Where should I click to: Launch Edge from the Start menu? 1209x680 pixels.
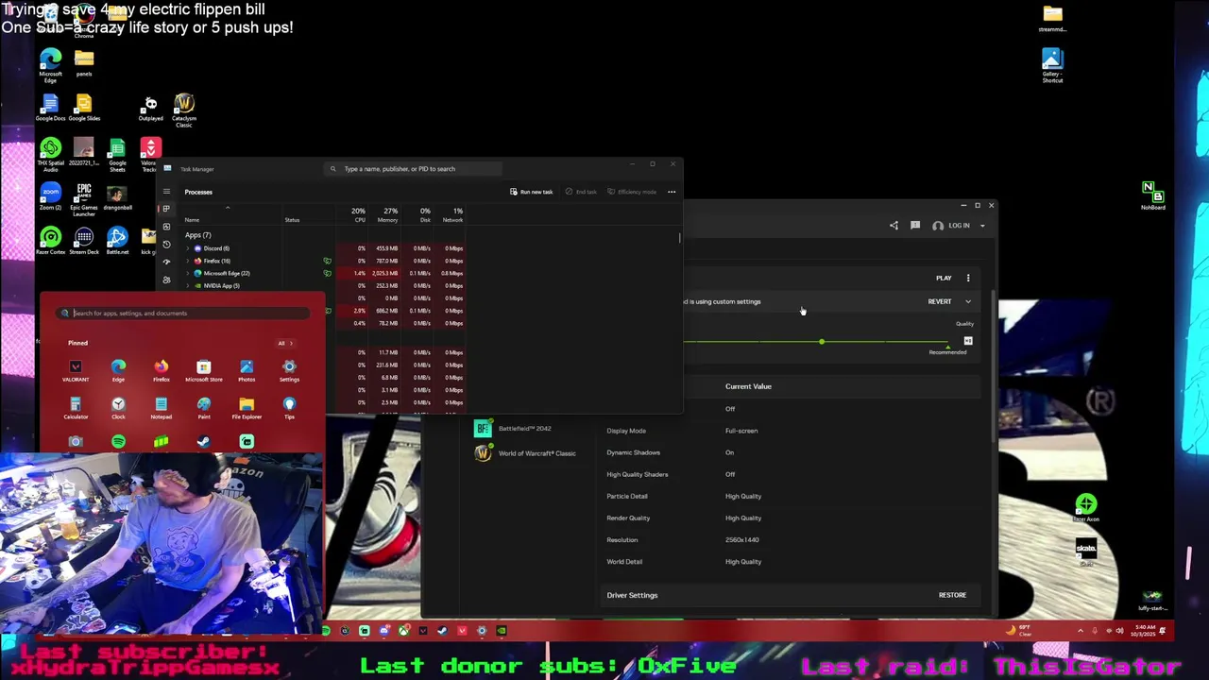[118, 370]
